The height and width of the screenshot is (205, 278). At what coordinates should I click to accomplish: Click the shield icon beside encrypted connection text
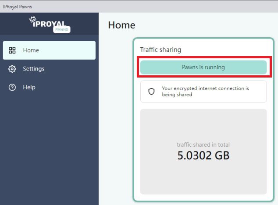pyautogui.click(x=151, y=92)
